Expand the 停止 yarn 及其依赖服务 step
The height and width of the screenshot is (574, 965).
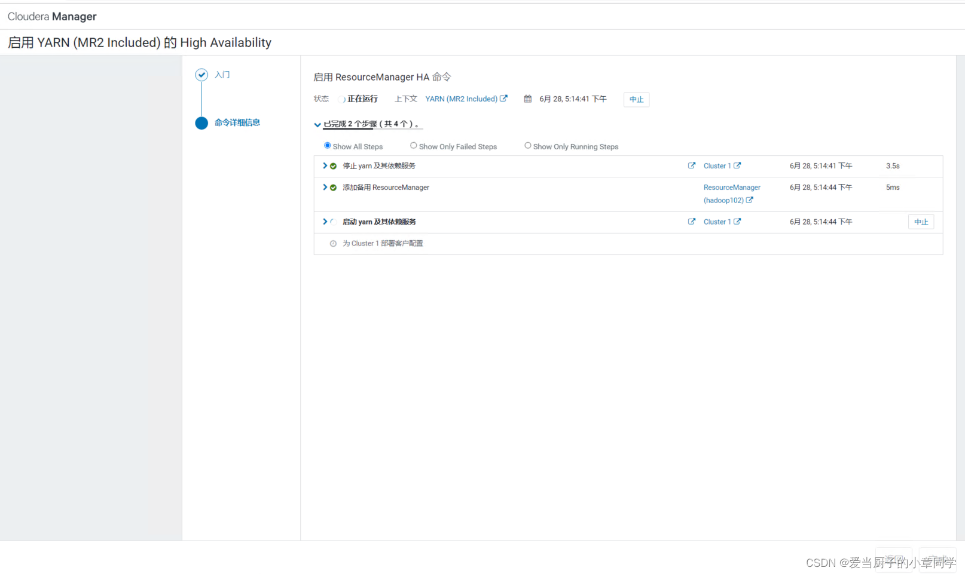[325, 165]
